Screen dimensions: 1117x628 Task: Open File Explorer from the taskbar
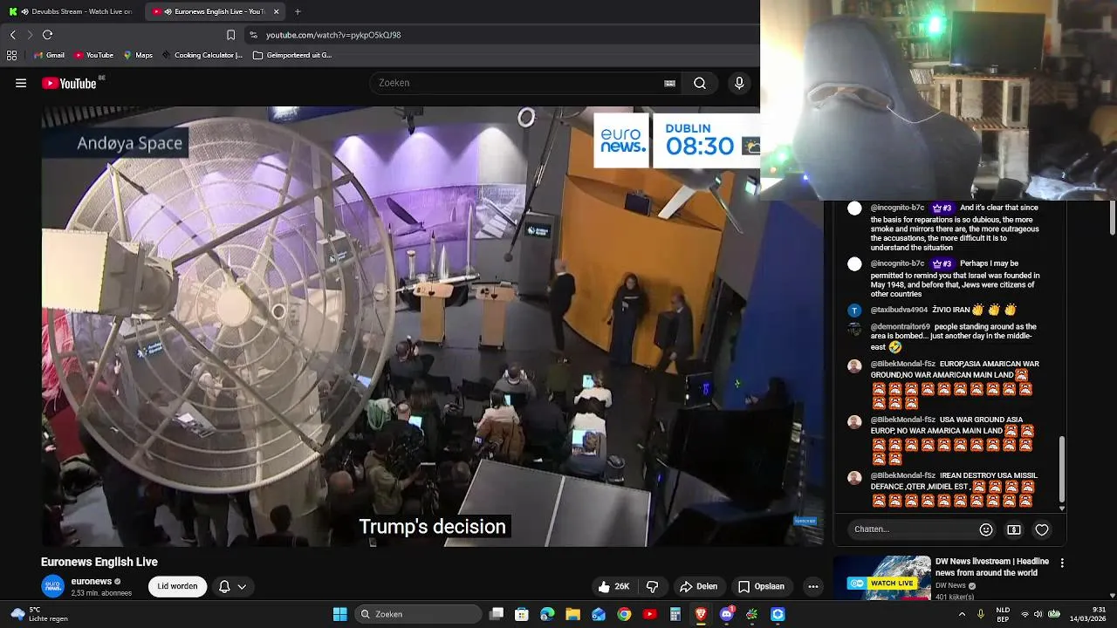572,614
